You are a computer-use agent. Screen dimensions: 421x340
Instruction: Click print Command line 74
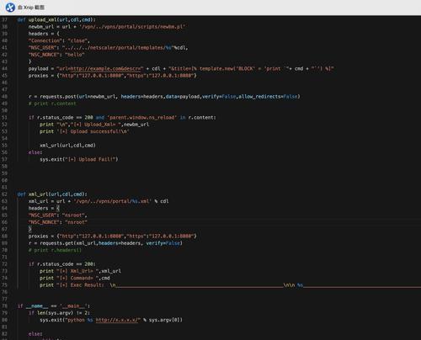pyautogui.click(x=75, y=278)
